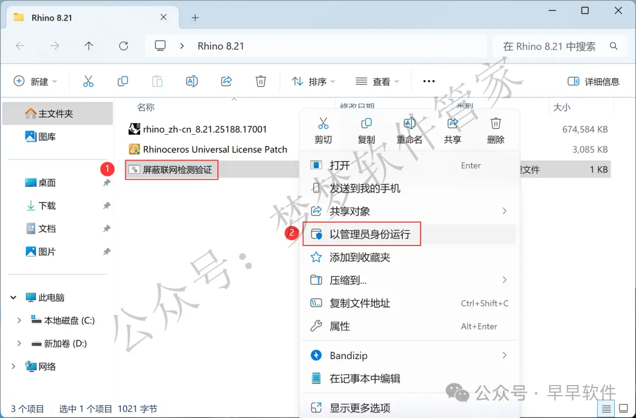The image size is (636, 418).
Task: Choose 共享 in the context menu
Action: click(452, 131)
